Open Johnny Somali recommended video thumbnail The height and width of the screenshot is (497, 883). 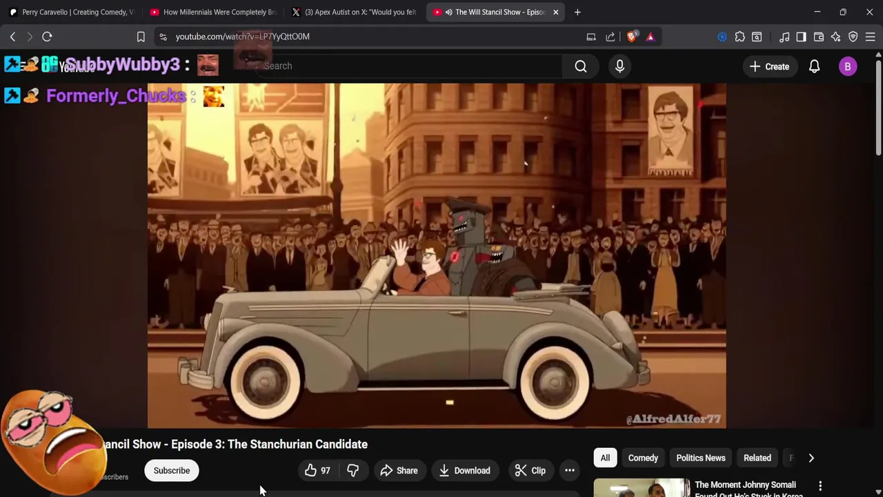coord(642,488)
